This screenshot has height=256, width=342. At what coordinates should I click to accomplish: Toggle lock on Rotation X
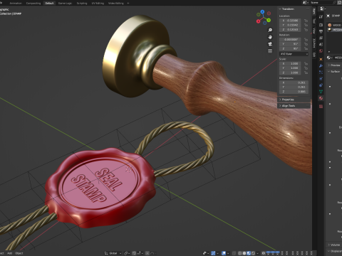306,40
